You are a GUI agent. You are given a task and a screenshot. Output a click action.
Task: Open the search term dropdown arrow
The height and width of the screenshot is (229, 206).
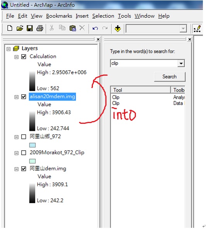click(x=181, y=63)
